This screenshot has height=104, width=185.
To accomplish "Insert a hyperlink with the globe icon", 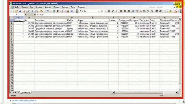I will pos(54,11).
